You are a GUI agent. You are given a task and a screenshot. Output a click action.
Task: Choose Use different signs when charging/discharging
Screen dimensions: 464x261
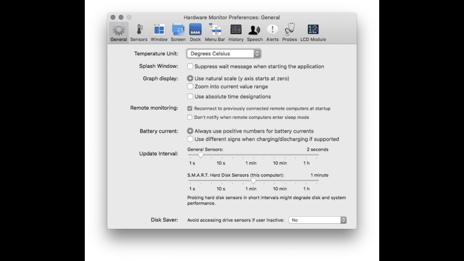[190, 139]
